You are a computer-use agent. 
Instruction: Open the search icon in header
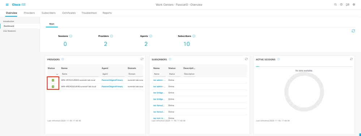tap(335, 5)
